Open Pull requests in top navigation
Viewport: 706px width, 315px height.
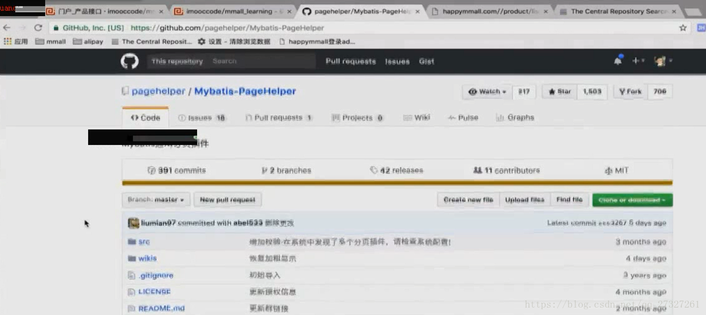click(351, 61)
